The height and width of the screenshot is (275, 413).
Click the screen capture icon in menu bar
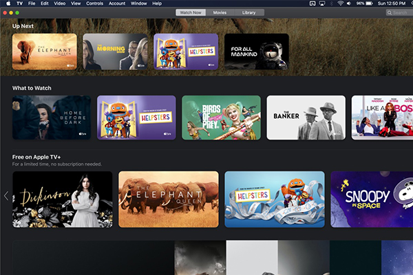coord(313,3)
